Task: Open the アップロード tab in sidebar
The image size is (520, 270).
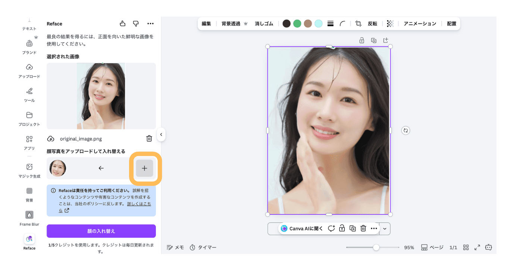Action: click(29, 71)
